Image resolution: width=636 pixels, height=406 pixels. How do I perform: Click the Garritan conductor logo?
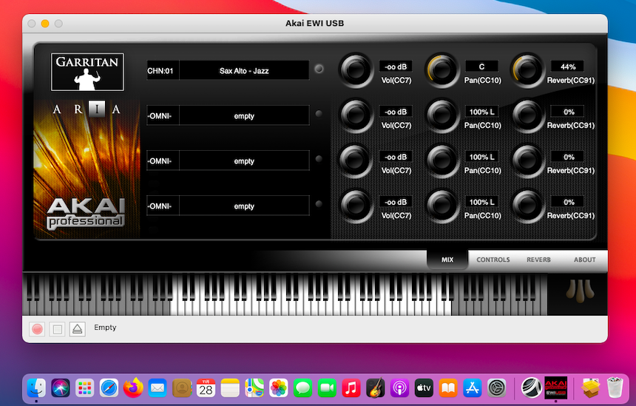click(87, 72)
